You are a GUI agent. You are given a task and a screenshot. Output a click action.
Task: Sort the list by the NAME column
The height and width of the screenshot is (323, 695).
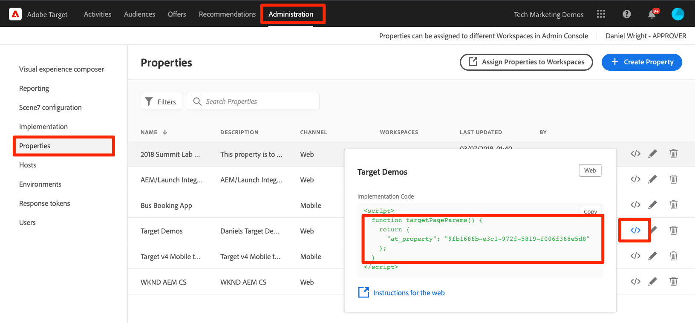tap(154, 132)
